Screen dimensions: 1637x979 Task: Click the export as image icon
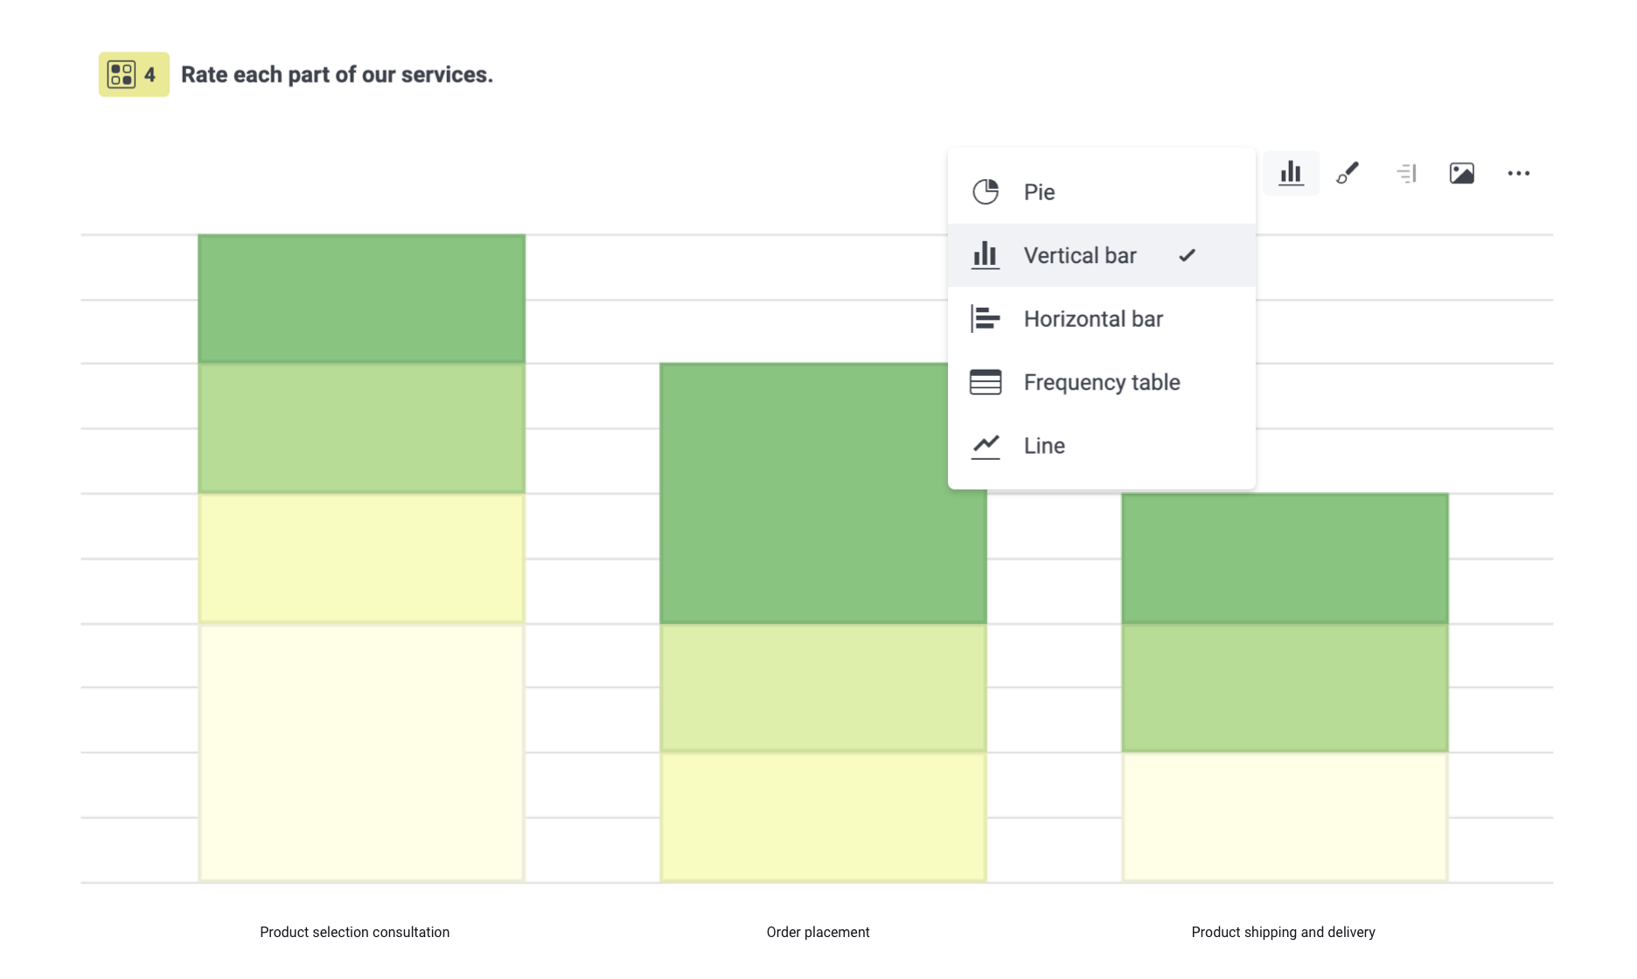[x=1461, y=173]
